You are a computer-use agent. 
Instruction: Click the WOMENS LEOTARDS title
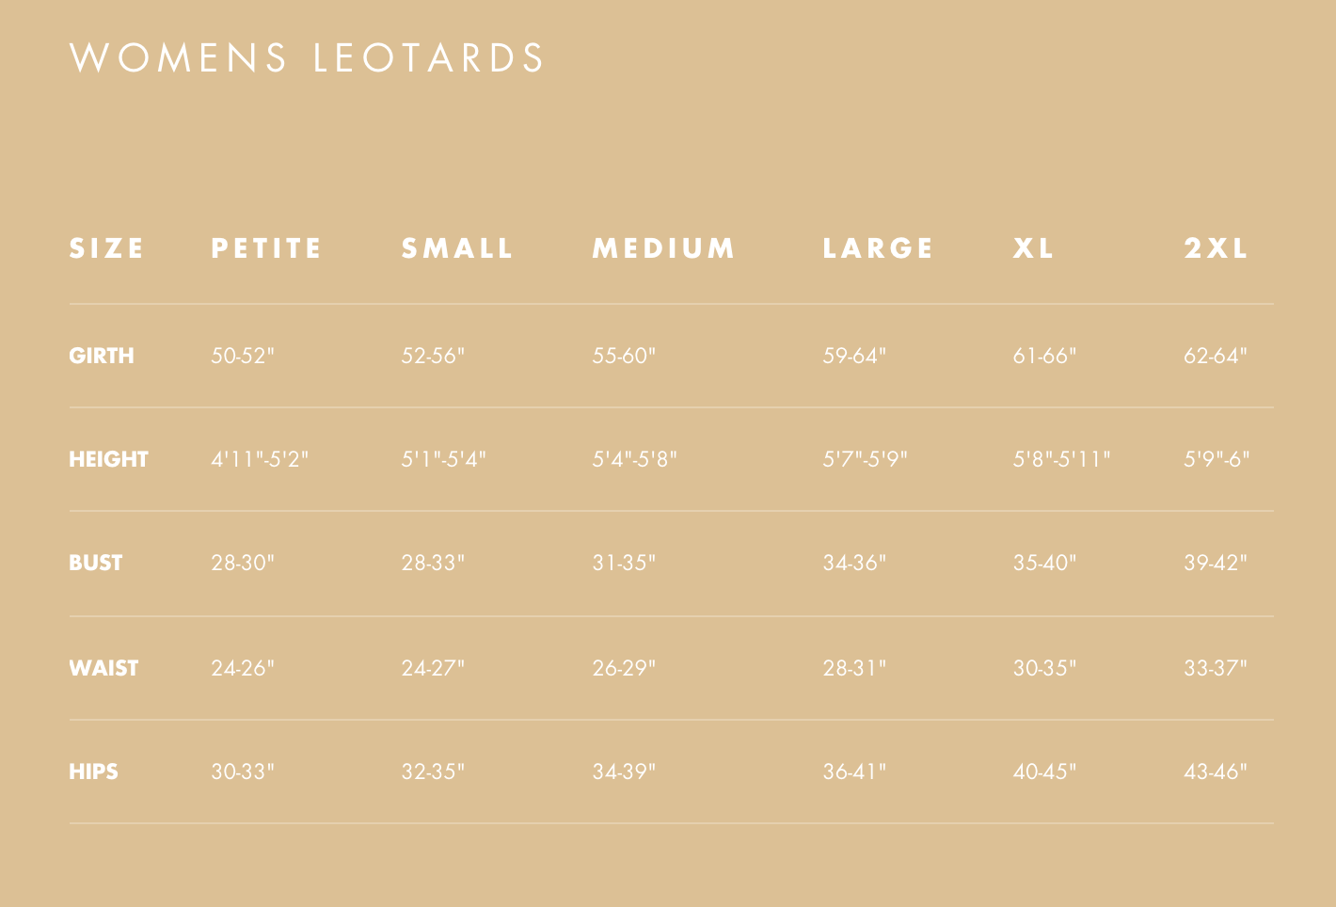coord(308,58)
